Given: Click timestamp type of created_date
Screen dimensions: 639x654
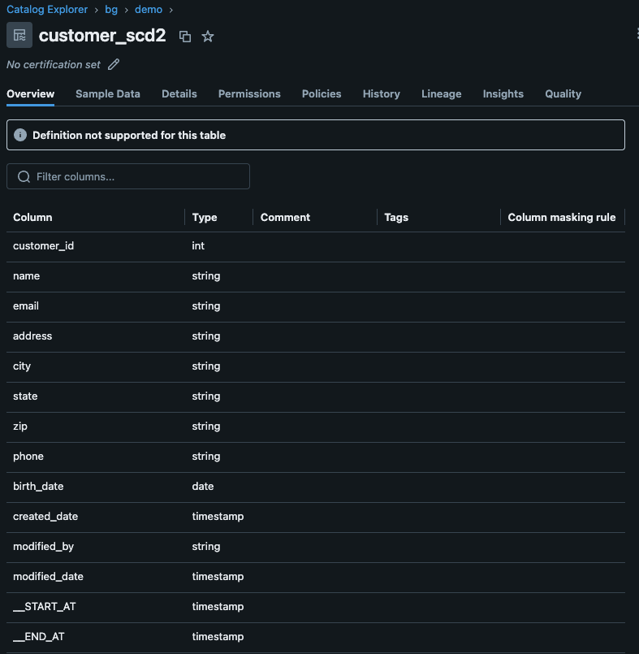Looking at the screenshot, I should tap(218, 517).
